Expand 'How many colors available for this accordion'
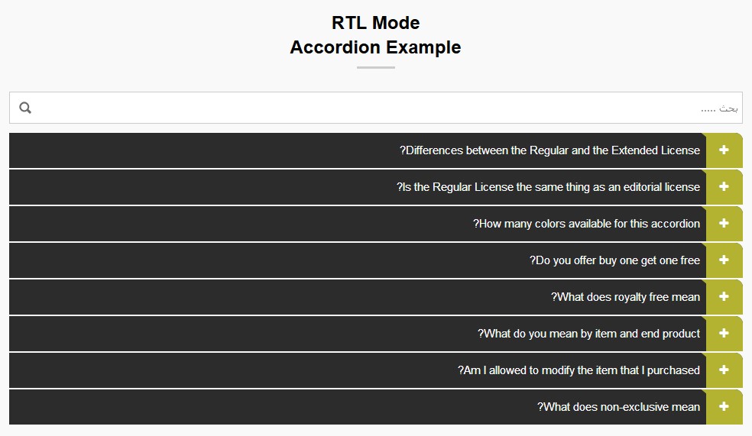The height and width of the screenshot is (436, 752). point(586,224)
